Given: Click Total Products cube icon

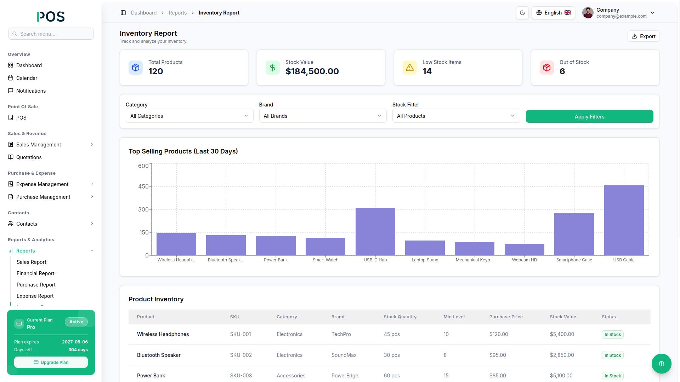Looking at the screenshot, I should pos(136,68).
